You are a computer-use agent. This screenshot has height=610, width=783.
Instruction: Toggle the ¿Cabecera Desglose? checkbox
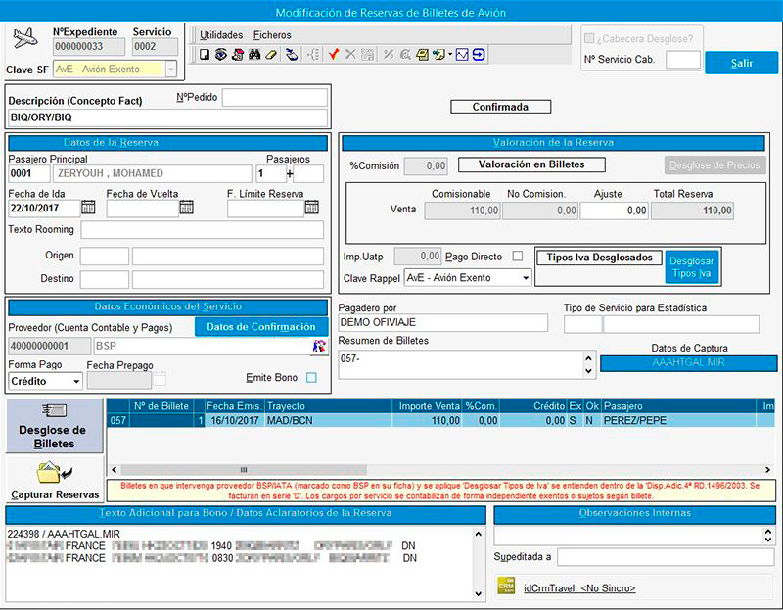tap(589, 38)
